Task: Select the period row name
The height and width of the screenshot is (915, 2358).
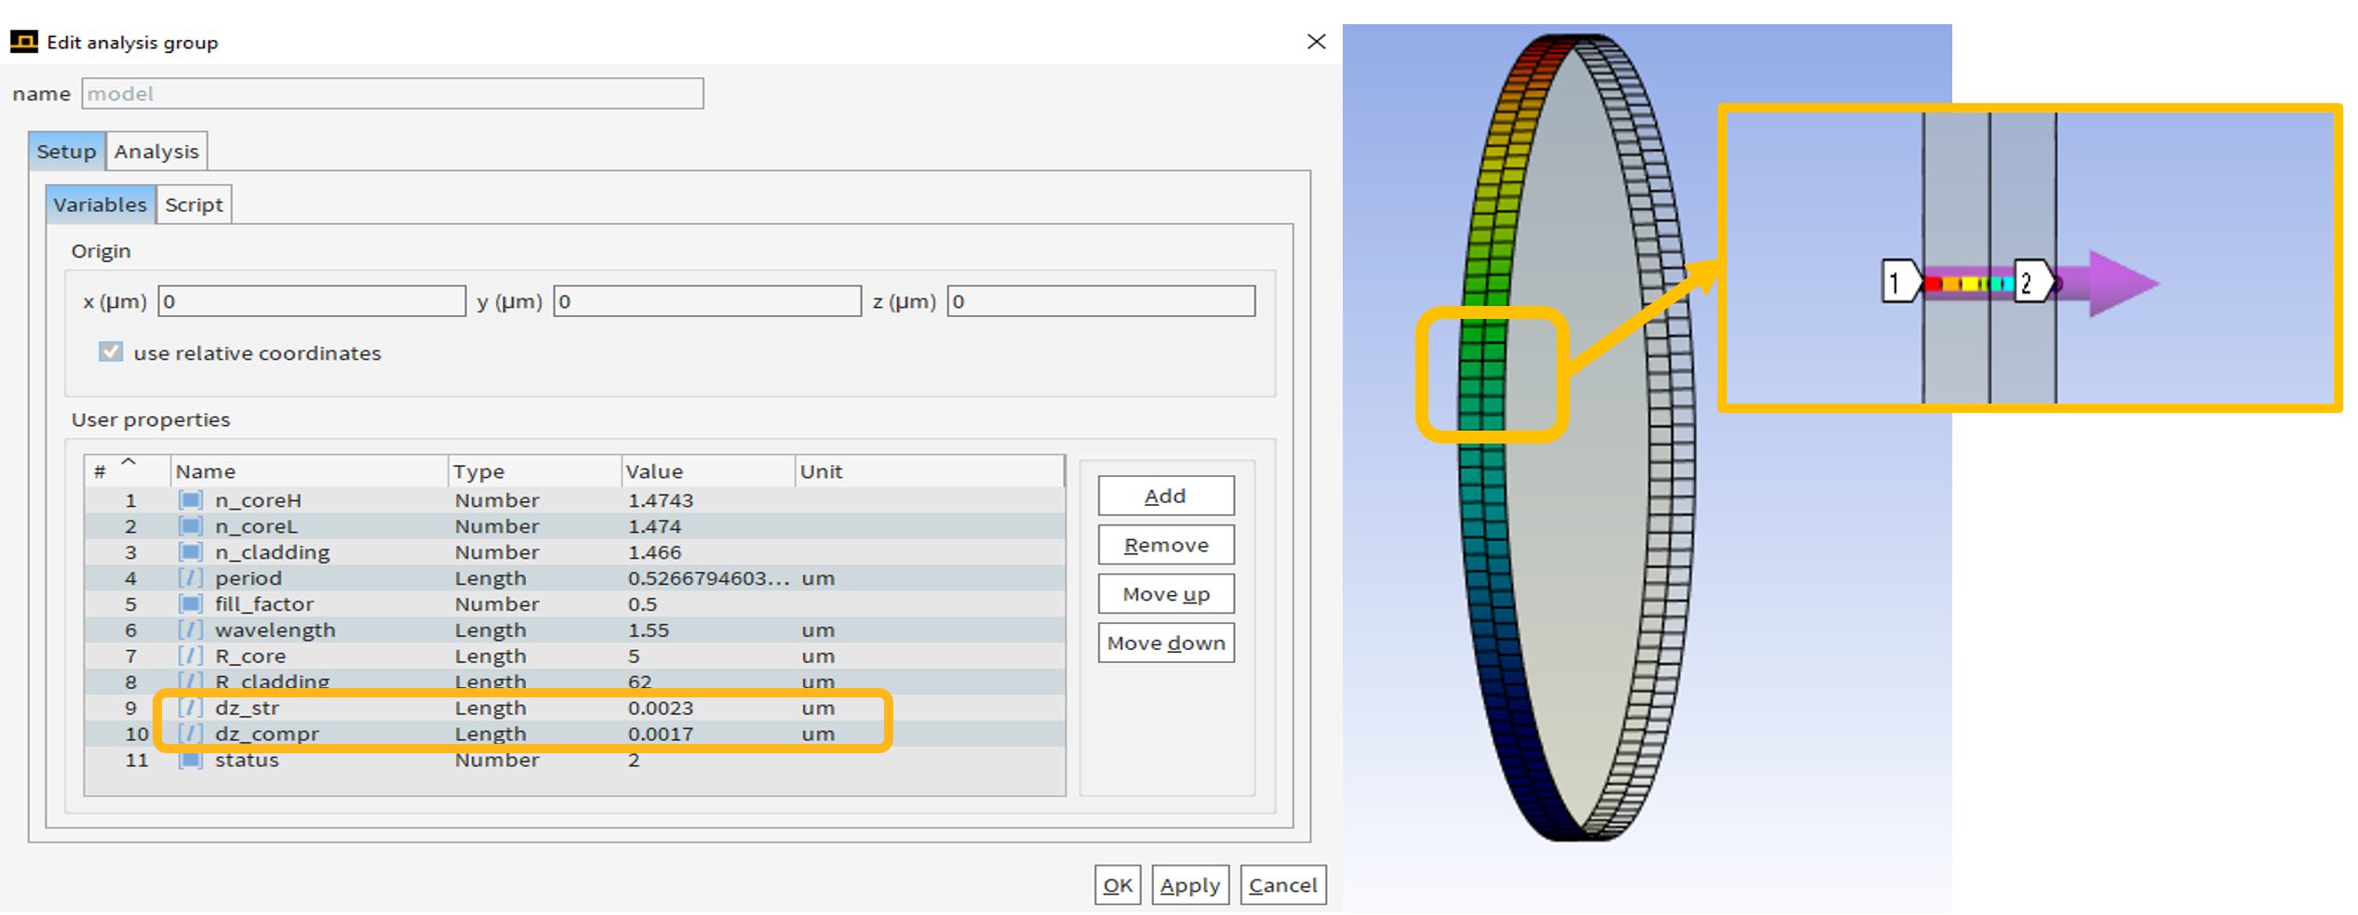Action: tap(248, 578)
